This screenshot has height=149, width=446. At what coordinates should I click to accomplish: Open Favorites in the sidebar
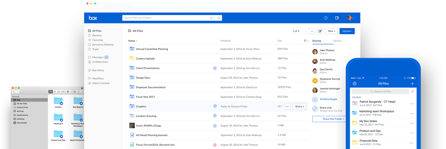pyautogui.click(x=95, y=40)
